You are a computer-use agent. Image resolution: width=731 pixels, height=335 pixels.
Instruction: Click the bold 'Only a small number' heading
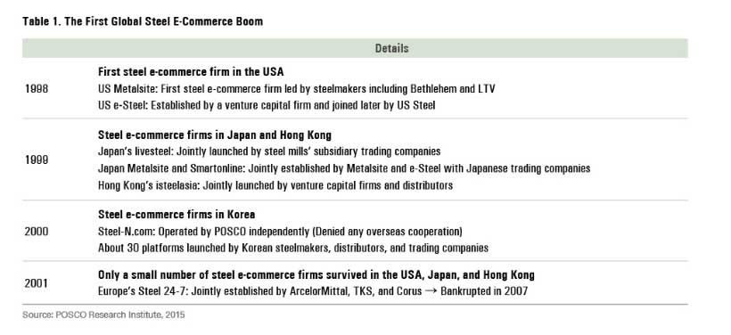(x=316, y=275)
